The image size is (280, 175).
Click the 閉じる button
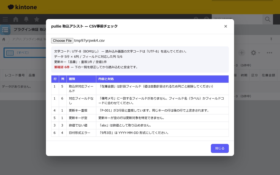point(220,148)
